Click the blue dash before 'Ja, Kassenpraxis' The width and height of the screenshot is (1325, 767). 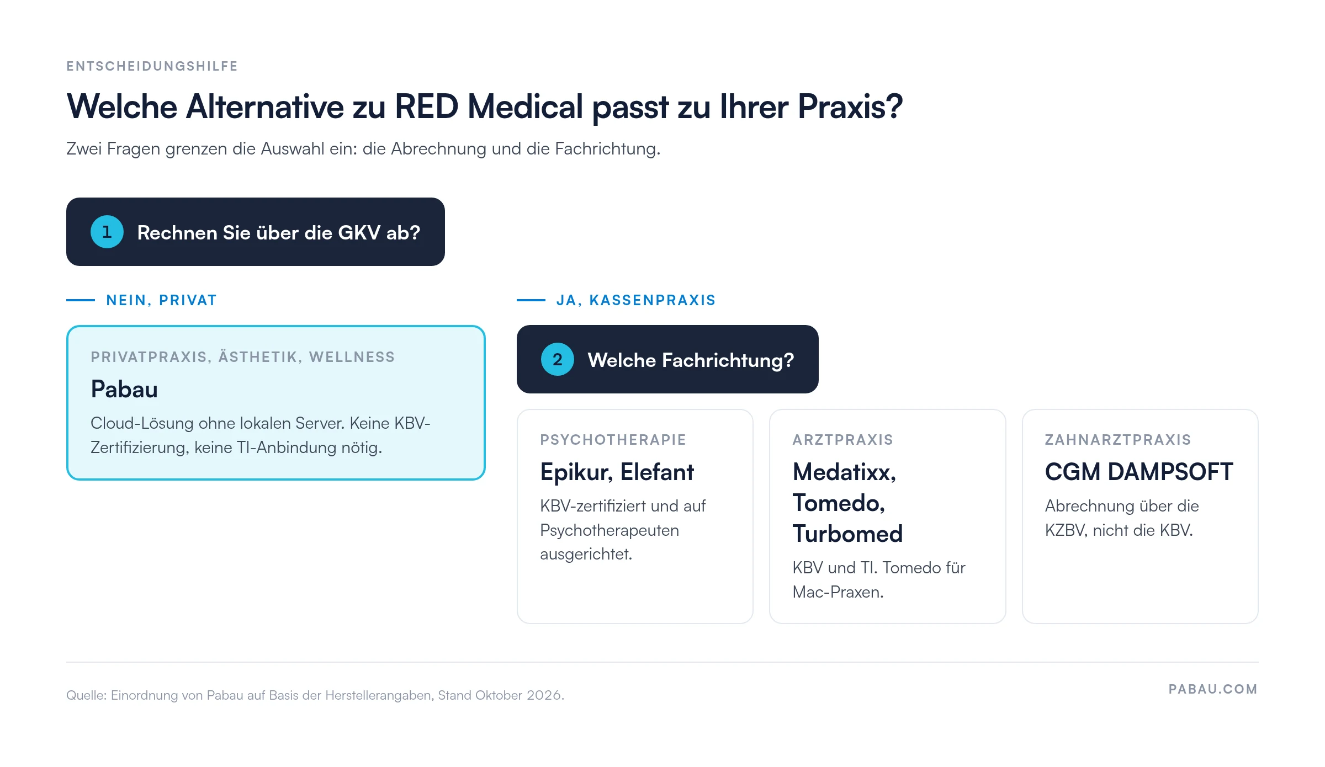531,300
